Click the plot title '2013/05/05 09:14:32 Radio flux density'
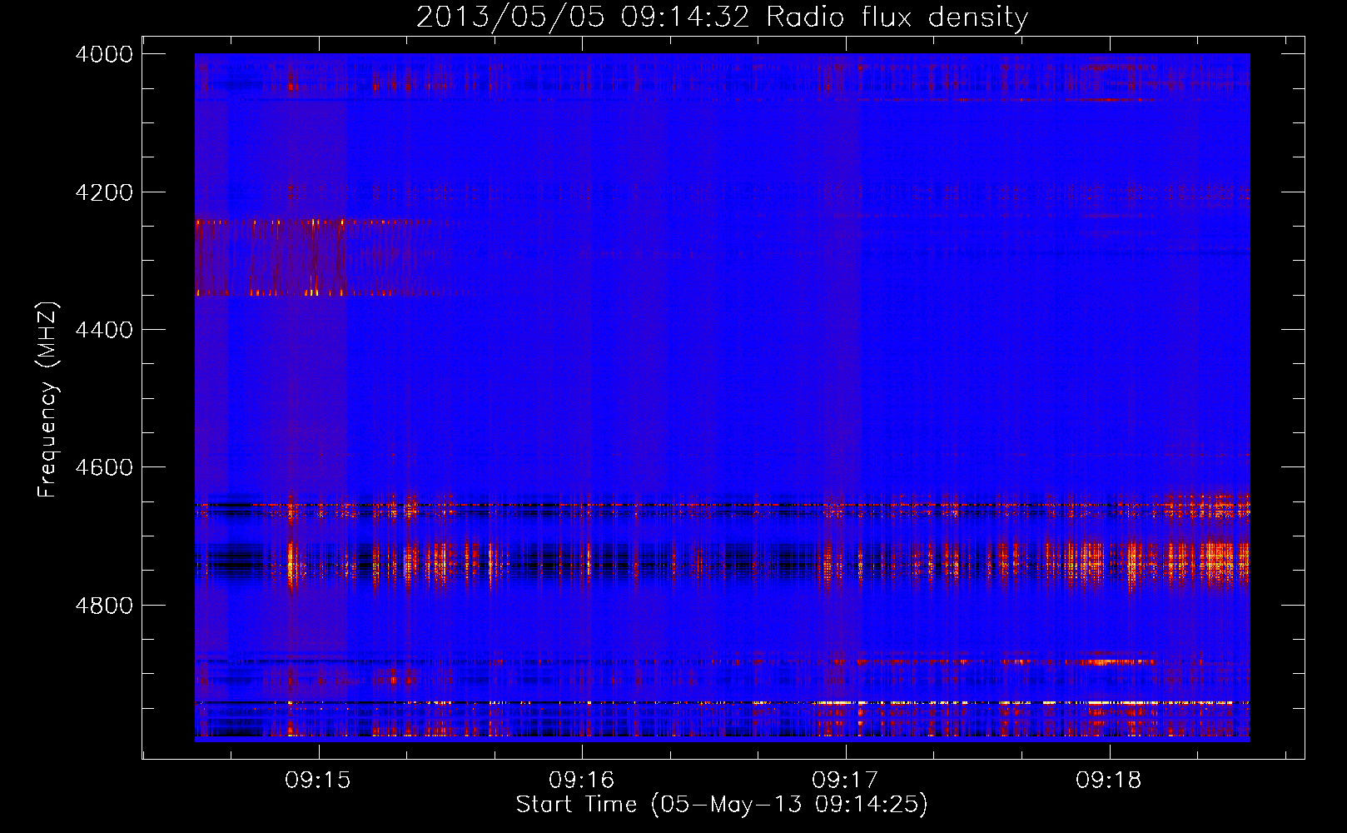1347x833 pixels. (x=722, y=17)
